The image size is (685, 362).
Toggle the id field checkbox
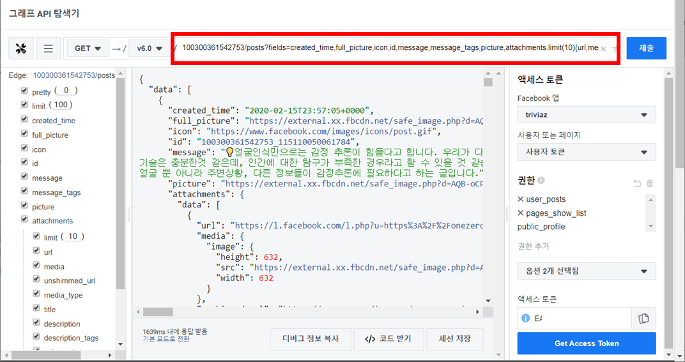(x=24, y=162)
